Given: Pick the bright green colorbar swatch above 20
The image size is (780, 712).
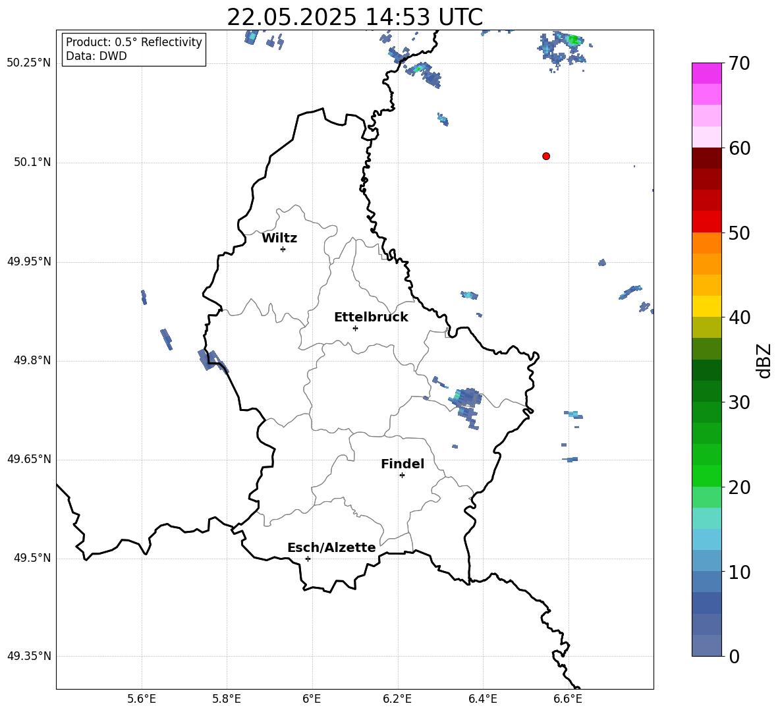Looking at the screenshot, I should pyautogui.click(x=707, y=476).
